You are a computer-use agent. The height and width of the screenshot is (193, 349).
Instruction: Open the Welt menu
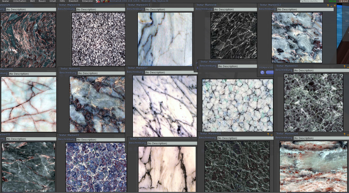coord(32,1)
